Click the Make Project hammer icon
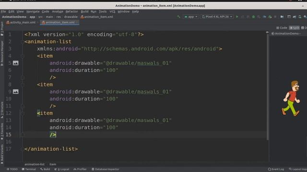 click(178, 17)
